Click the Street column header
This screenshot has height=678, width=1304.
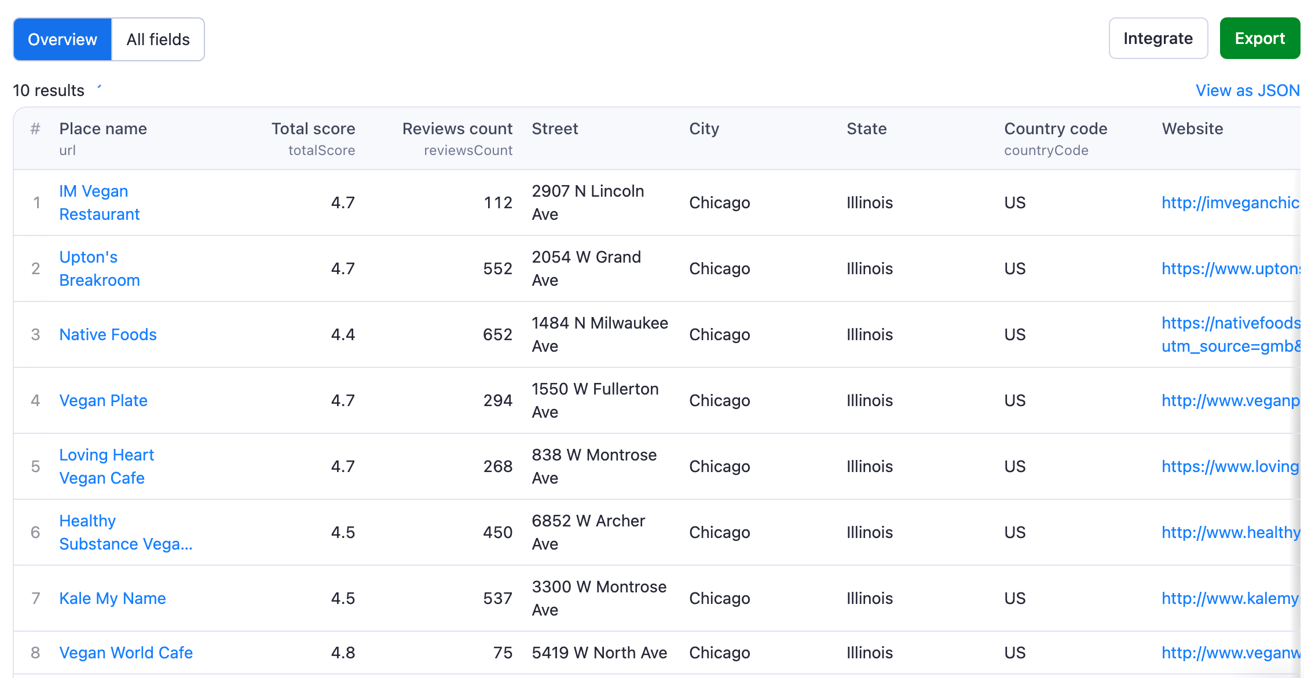pyautogui.click(x=555, y=129)
